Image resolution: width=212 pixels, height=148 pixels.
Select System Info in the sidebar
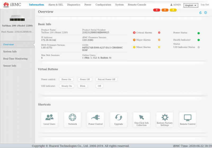click(x=17, y=52)
